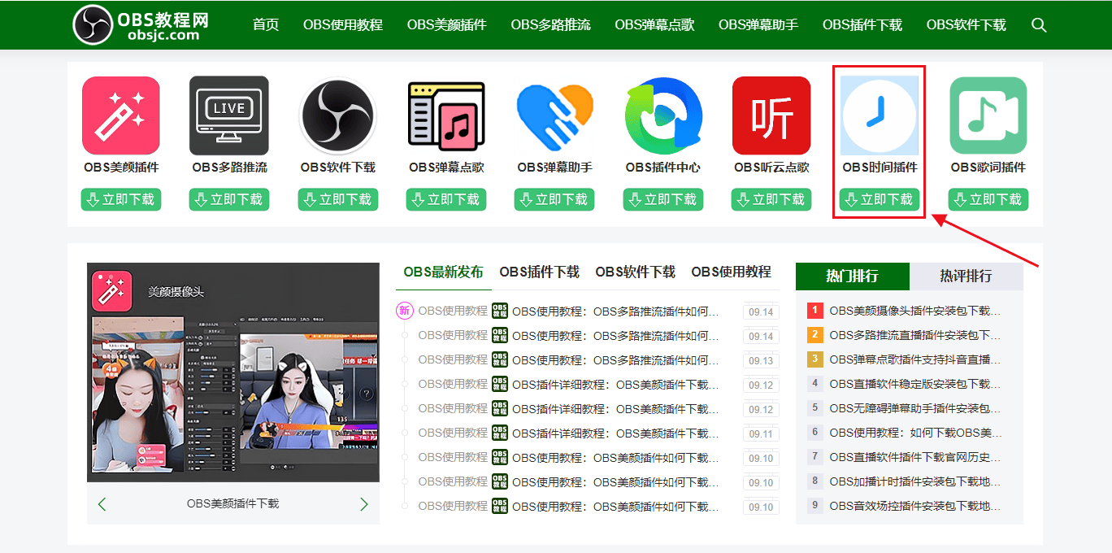
Task: Click 立即下载 under OBS时间插件
Action: point(879,199)
